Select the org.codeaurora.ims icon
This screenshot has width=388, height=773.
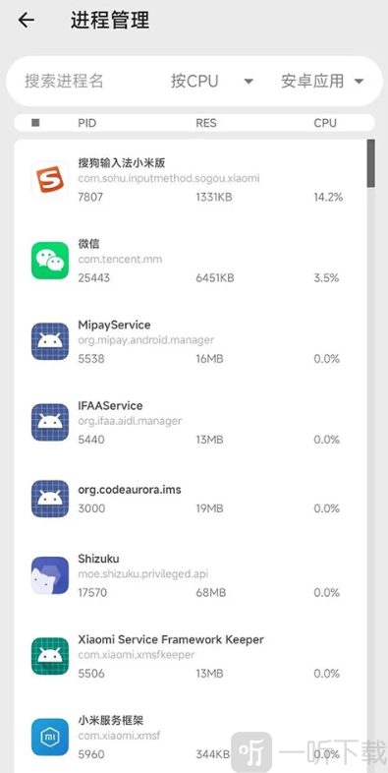coord(50,499)
